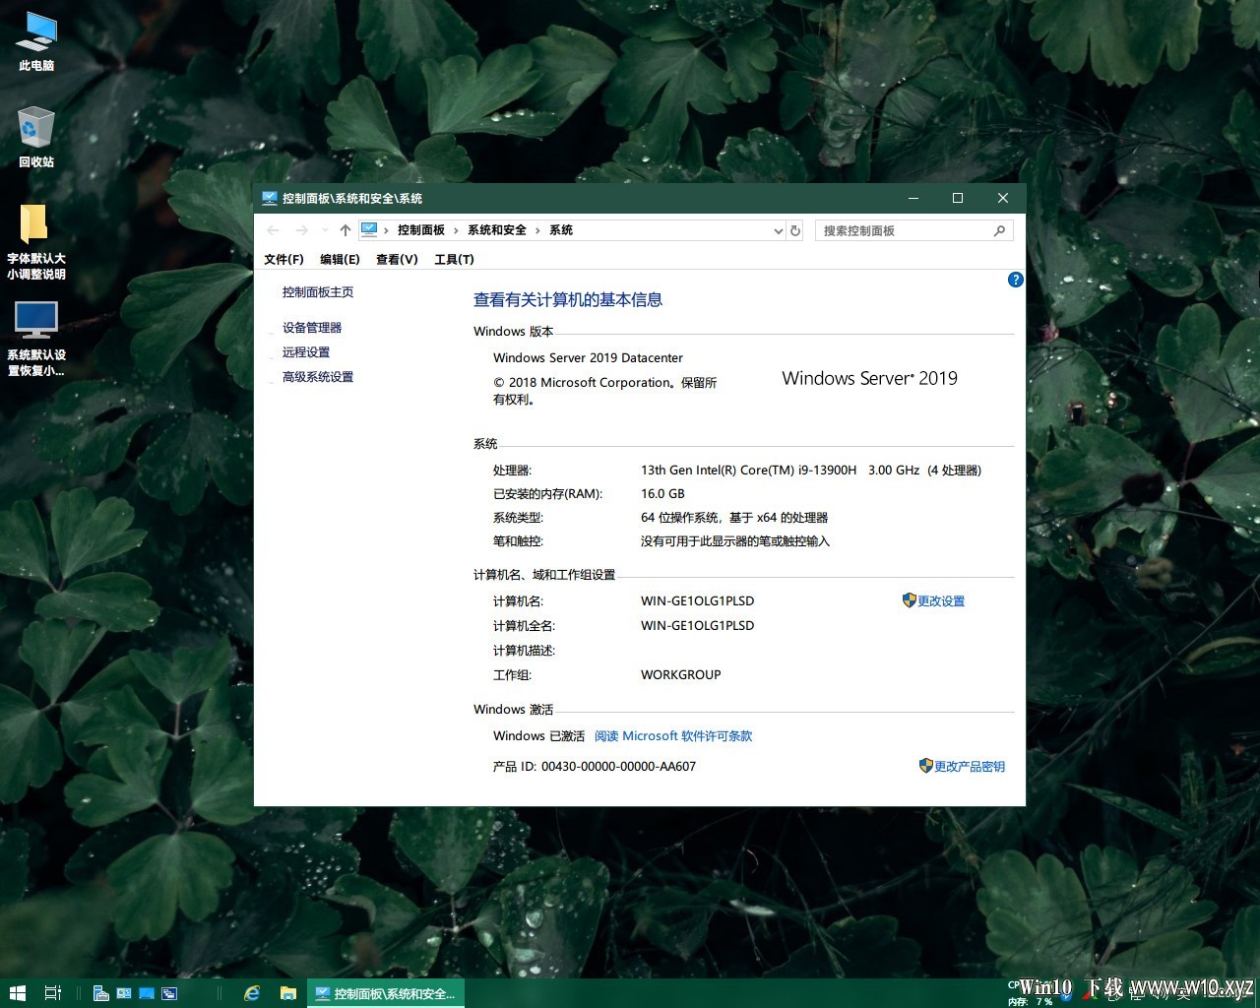Open File Explorer from the taskbar

(288, 993)
